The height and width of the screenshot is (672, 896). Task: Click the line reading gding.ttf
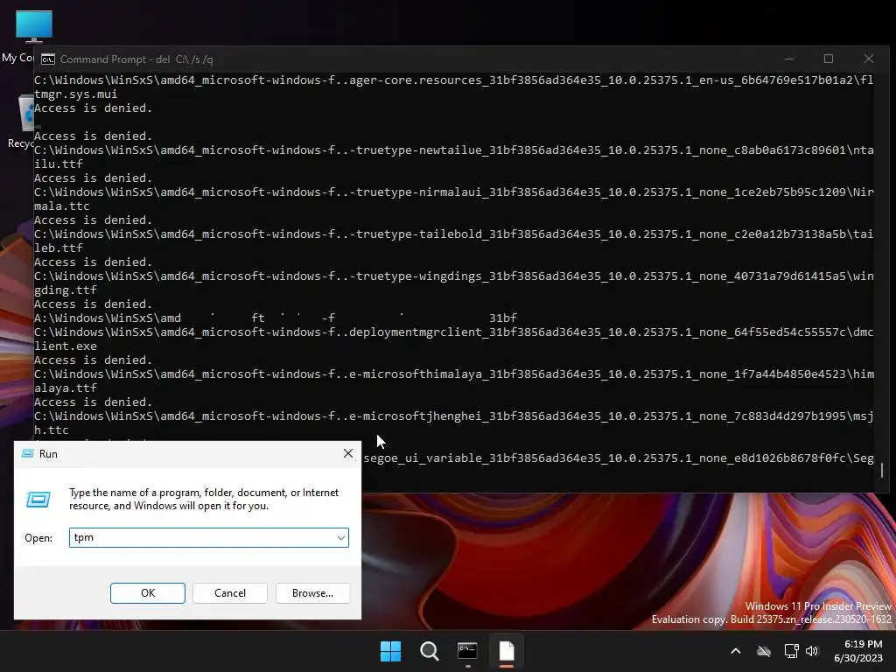[x=65, y=290]
